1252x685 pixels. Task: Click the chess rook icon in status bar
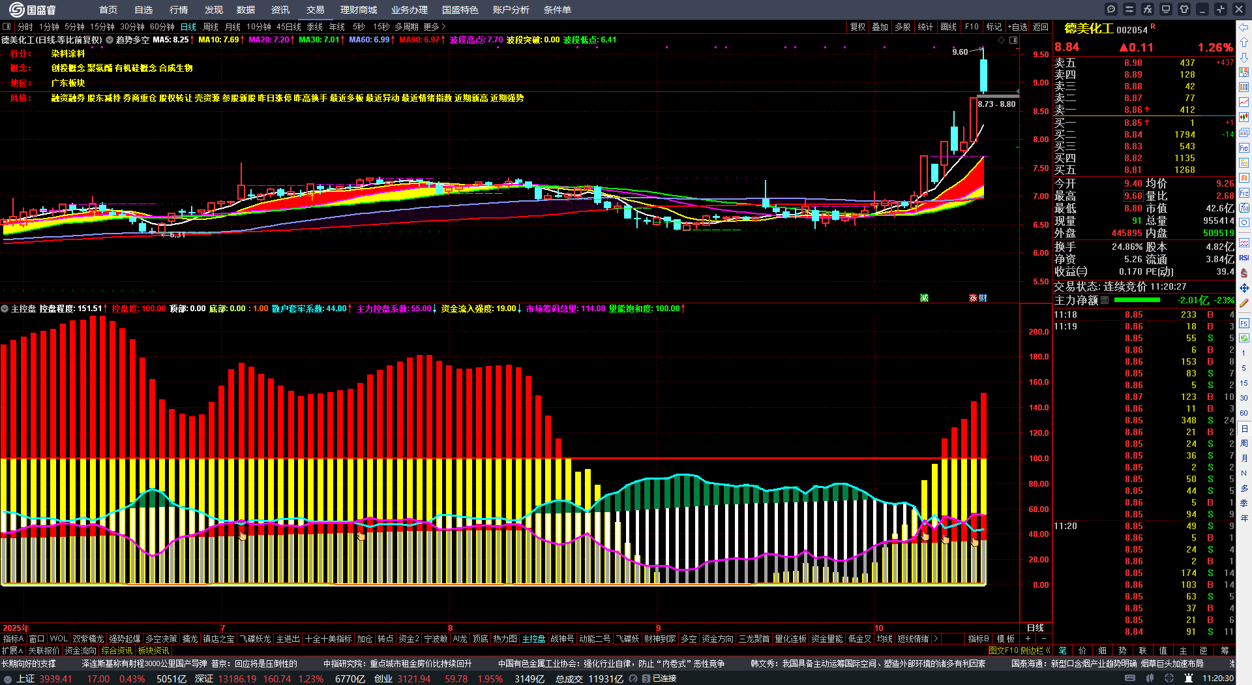(x=1189, y=678)
